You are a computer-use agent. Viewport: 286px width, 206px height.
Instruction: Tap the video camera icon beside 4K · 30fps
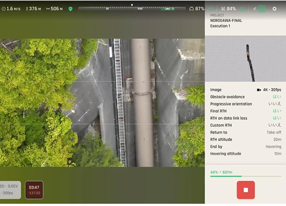coord(258,90)
